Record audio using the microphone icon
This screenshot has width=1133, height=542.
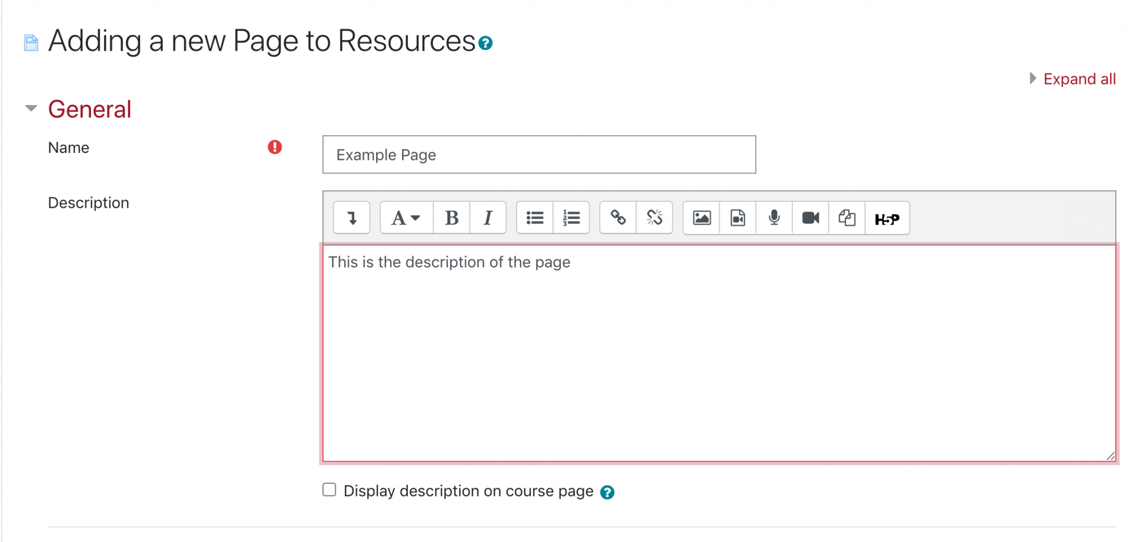[x=774, y=218]
